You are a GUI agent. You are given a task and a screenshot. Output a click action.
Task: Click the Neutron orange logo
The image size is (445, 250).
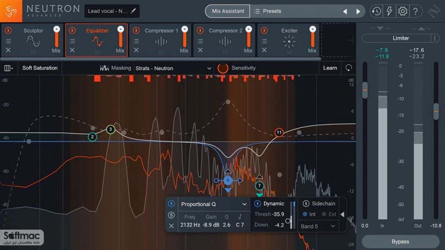tap(11, 11)
